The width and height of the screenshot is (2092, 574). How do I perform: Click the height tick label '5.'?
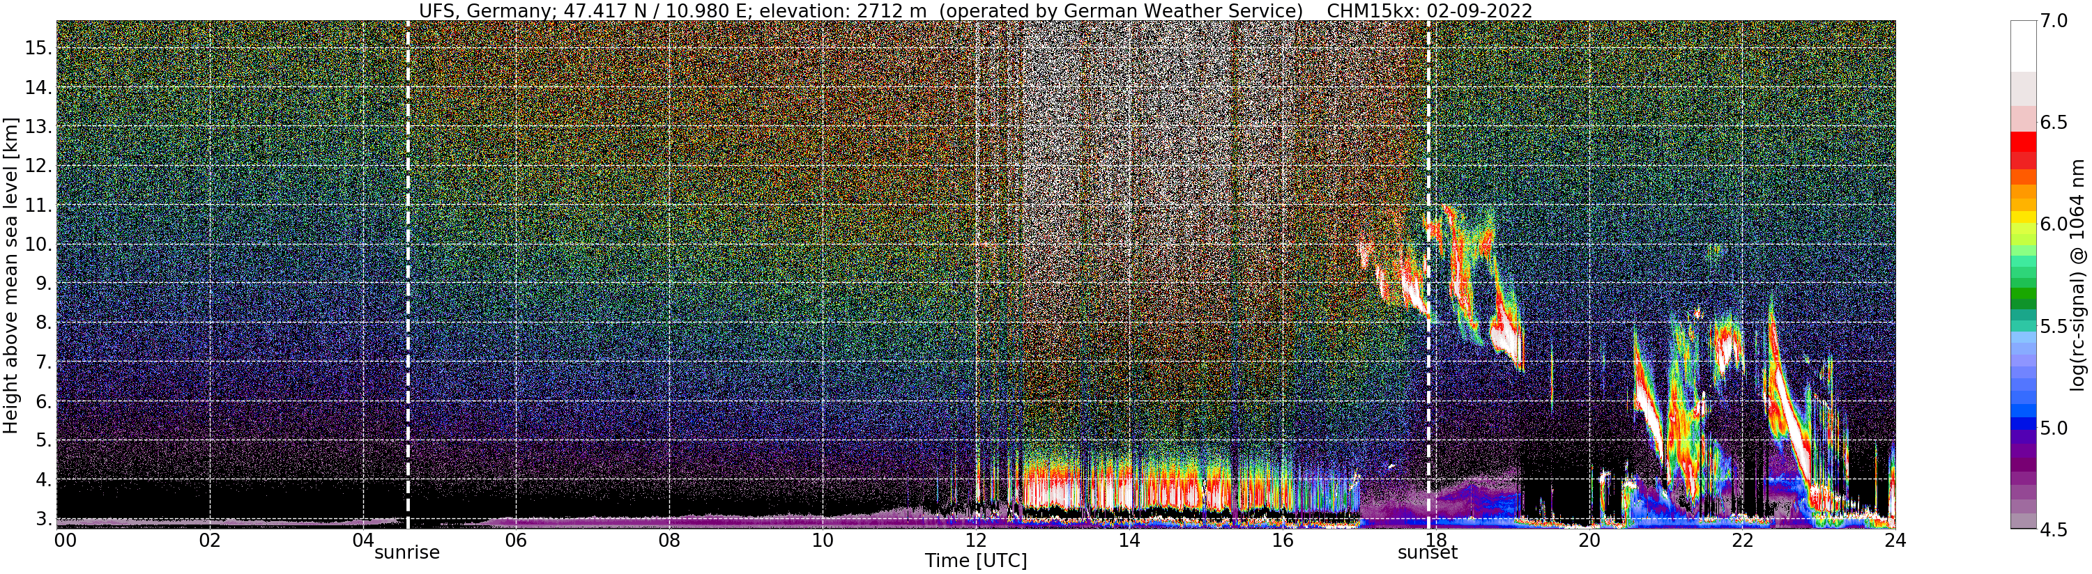tap(43, 441)
